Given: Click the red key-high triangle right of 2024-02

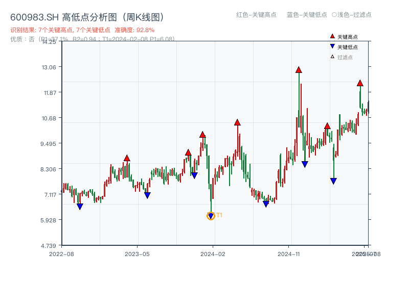Looking at the screenshot, I should [x=237, y=122].
